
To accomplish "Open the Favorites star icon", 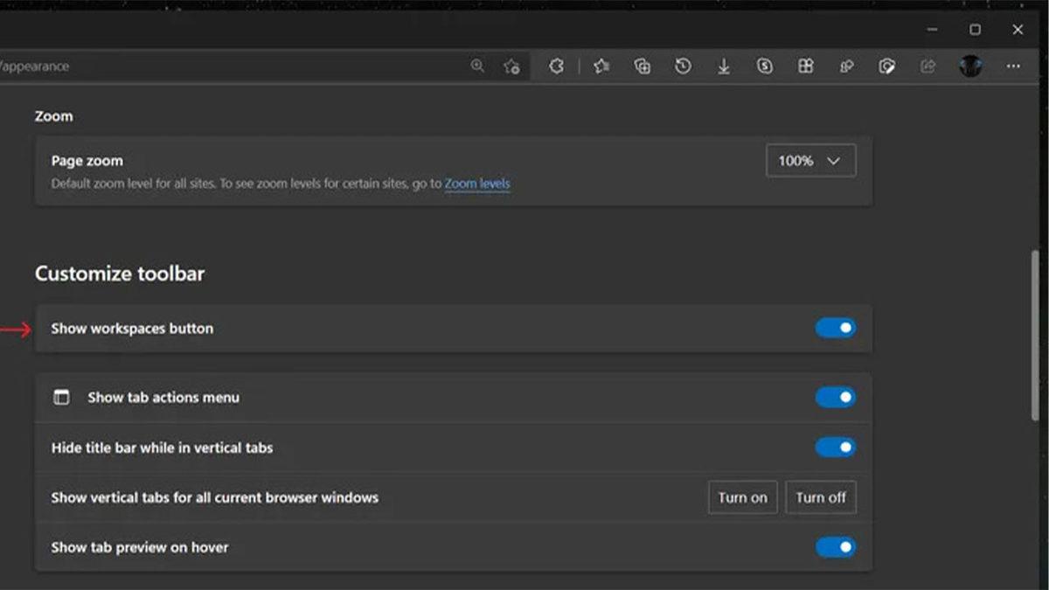I will (601, 66).
